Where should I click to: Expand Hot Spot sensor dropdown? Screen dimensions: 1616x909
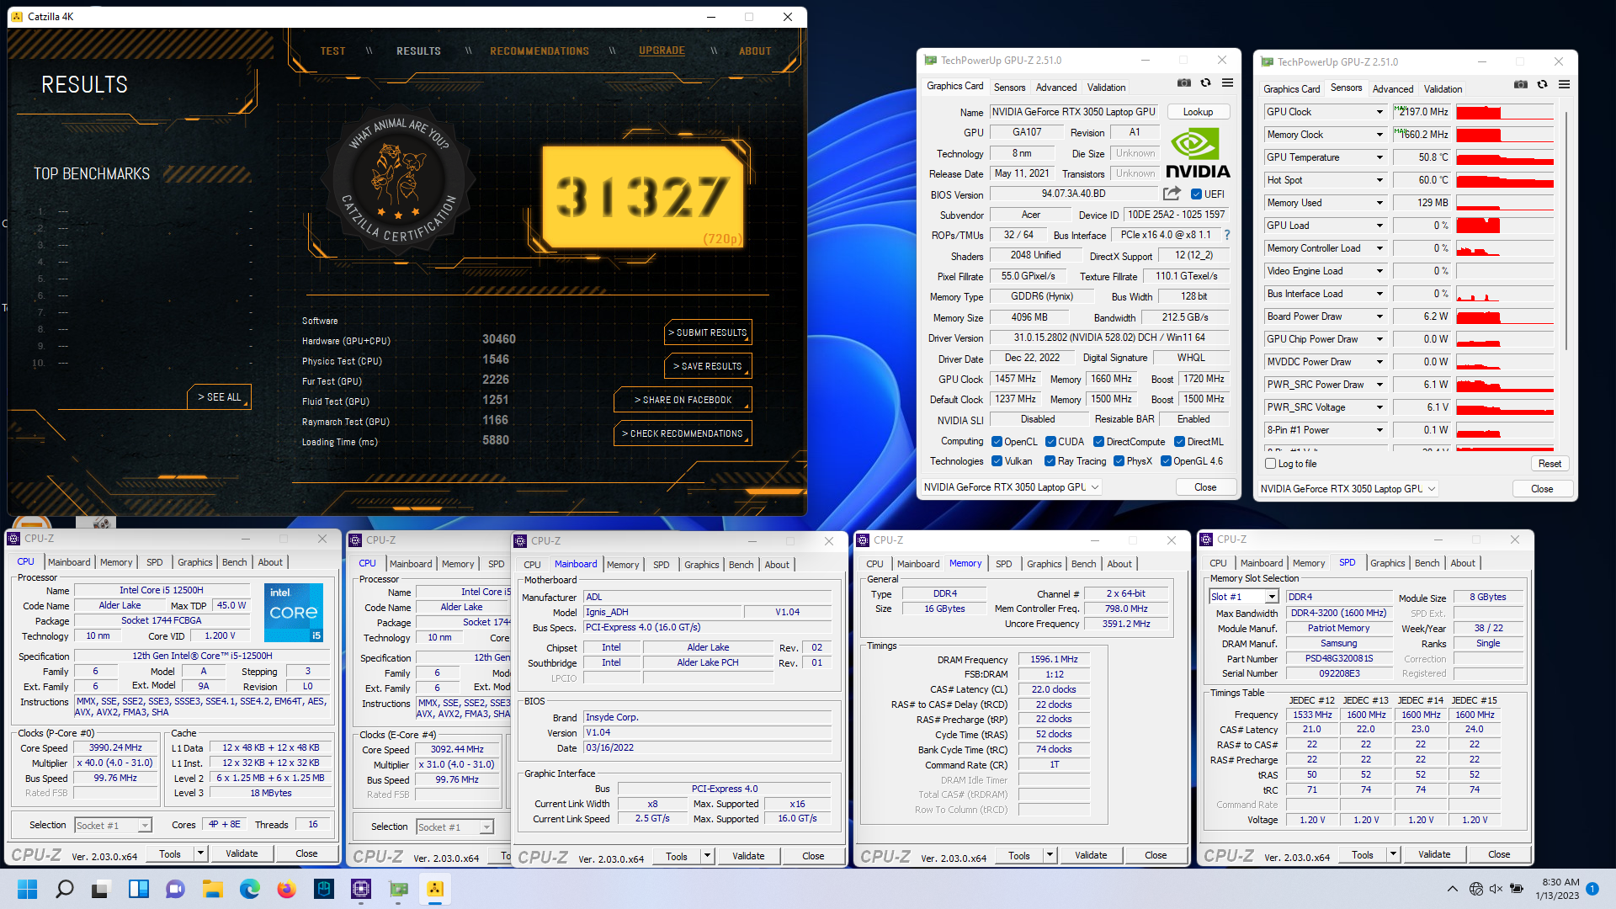point(1379,180)
